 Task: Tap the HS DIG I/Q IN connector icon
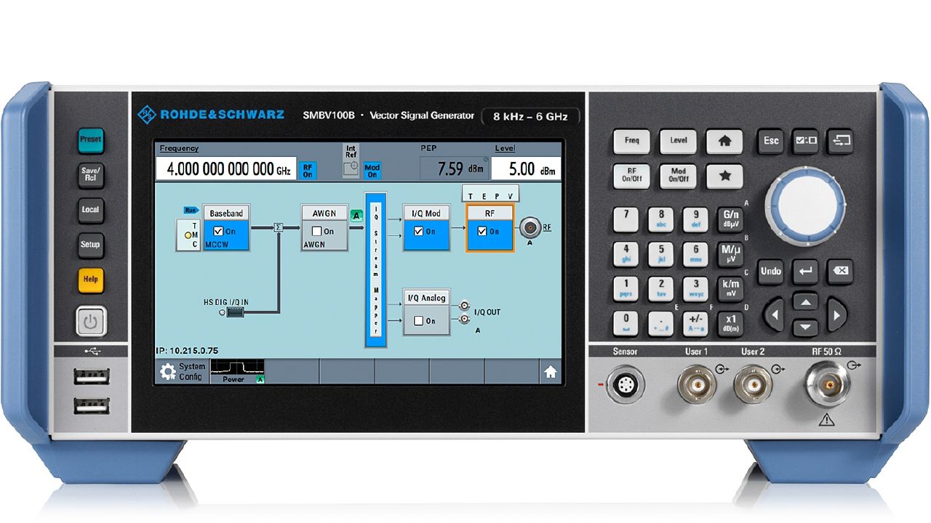click(x=234, y=312)
